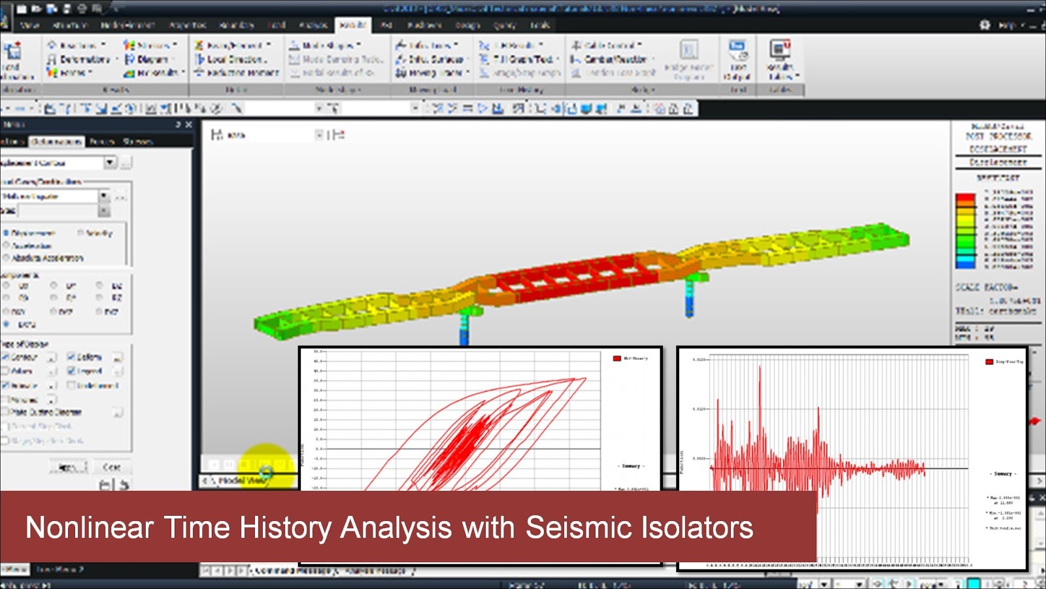Toggle Legend checkbox

point(71,371)
